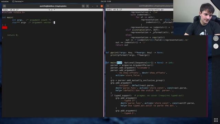Click 'int argc,' parameter in t.c

pos(18,20)
